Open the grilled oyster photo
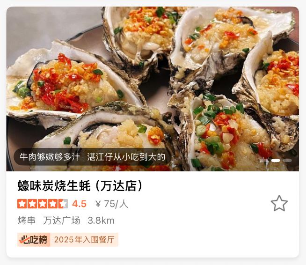 pyautogui.click(x=153, y=89)
